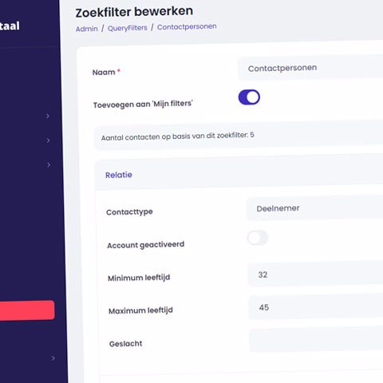Click the Zoekfilter bewerken page heading
The height and width of the screenshot is (383, 383).
click(x=134, y=12)
